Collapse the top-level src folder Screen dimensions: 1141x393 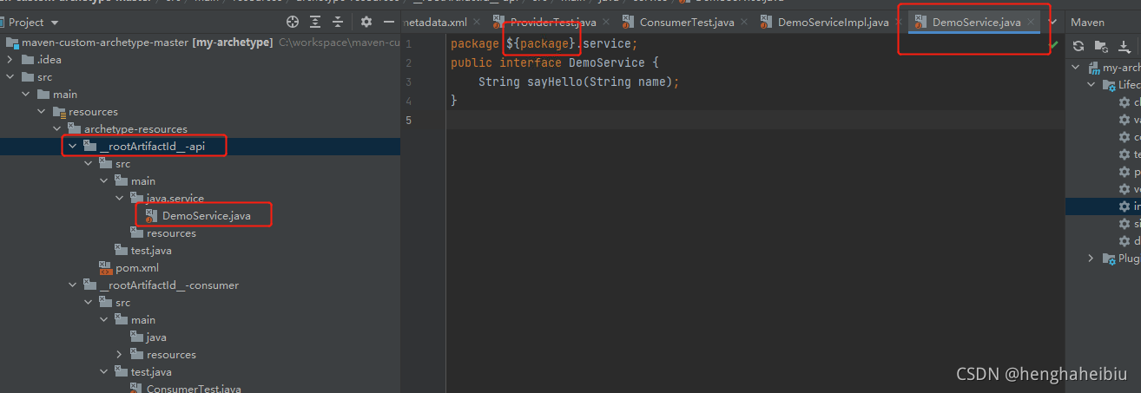tap(10, 76)
